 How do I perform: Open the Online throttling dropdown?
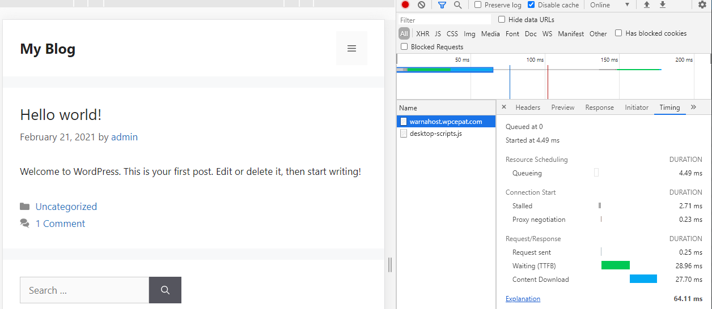coord(609,5)
